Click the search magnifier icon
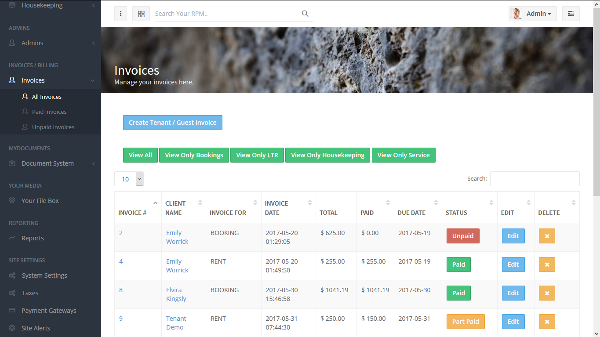The width and height of the screenshot is (600, 337). [305, 14]
